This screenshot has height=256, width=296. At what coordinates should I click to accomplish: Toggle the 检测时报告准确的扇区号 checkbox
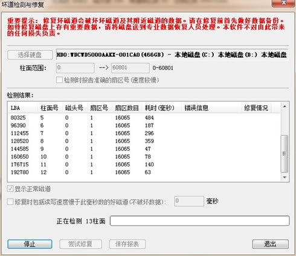pyautogui.click(x=59, y=80)
